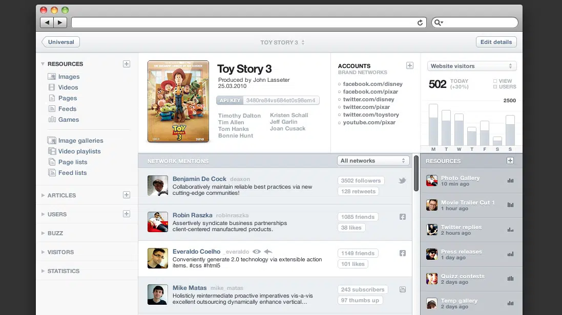Click the Edit details button
The width and height of the screenshot is (562, 315).
496,42
